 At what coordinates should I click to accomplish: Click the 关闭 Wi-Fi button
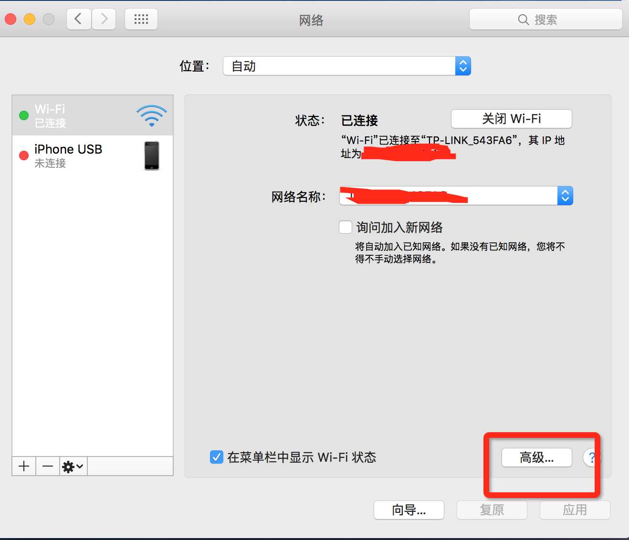coord(511,119)
